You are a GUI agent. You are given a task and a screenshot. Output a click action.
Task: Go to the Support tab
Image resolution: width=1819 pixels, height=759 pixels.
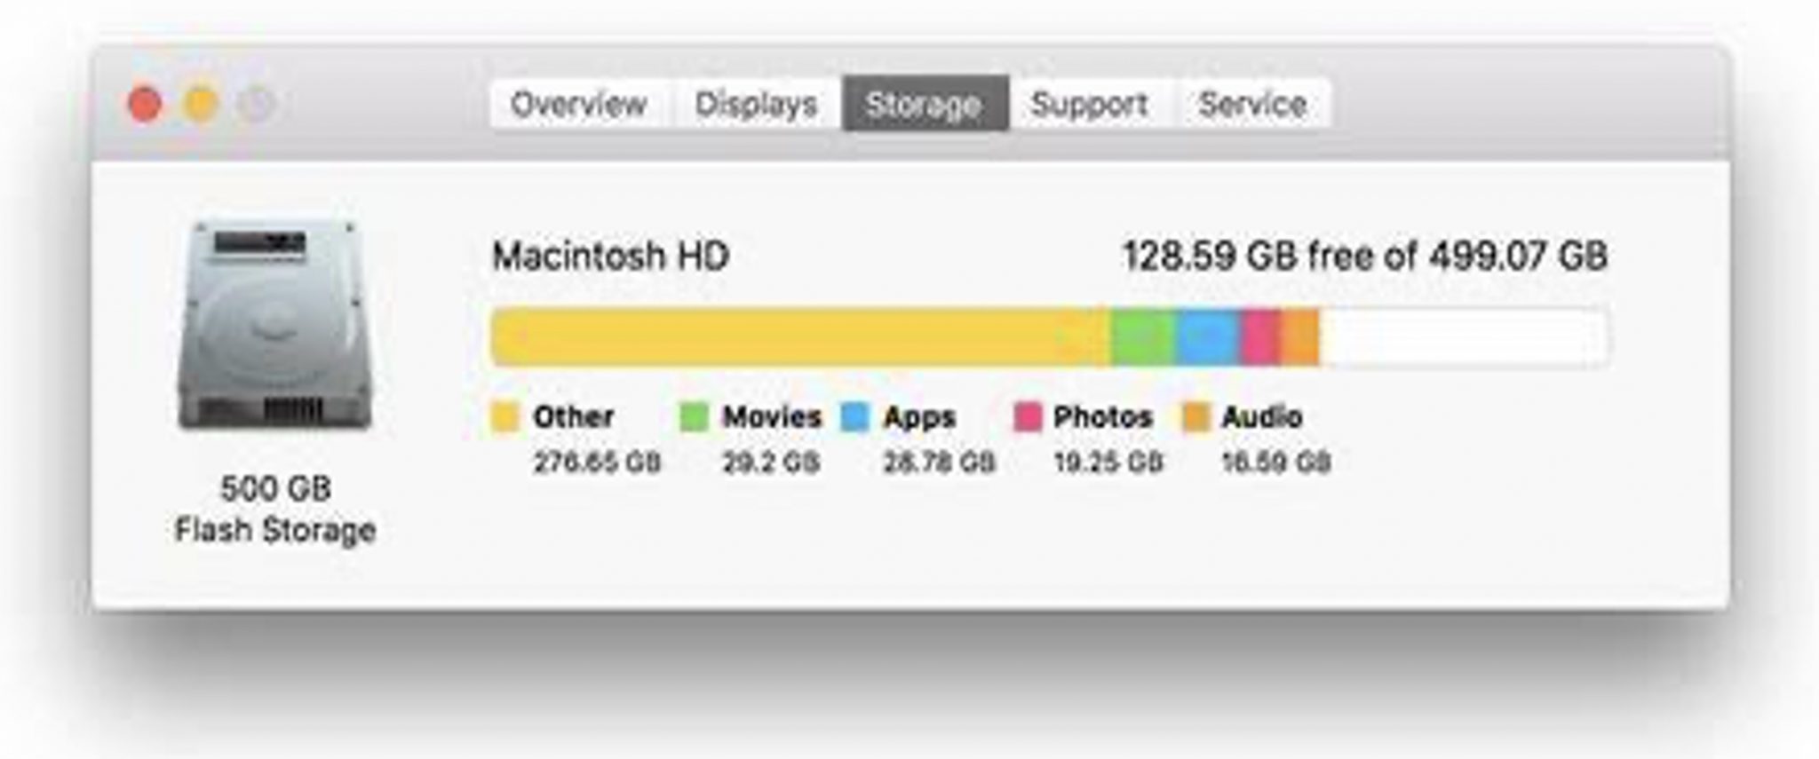pyautogui.click(x=1090, y=104)
